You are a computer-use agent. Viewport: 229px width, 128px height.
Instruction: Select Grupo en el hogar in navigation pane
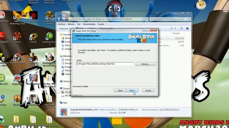[65, 81]
